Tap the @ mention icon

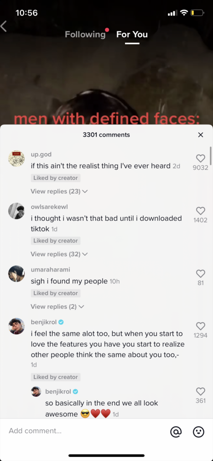coord(176,431)
